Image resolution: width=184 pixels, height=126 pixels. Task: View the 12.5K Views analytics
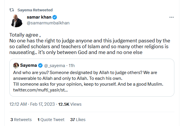(70, 104)
